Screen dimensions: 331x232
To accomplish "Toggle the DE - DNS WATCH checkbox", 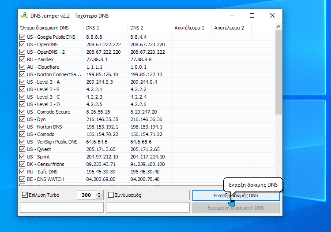I will pos(22,179).
